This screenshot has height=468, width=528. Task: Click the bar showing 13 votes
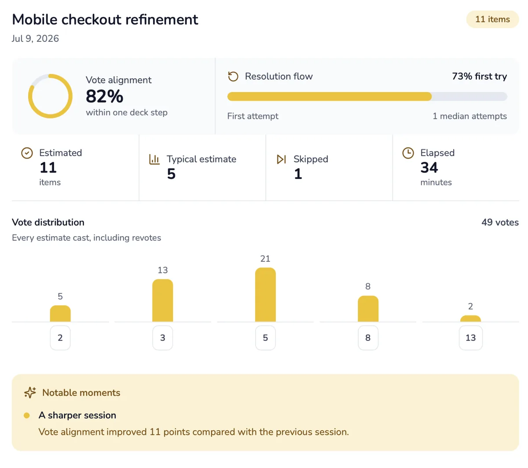pos(163,300)
